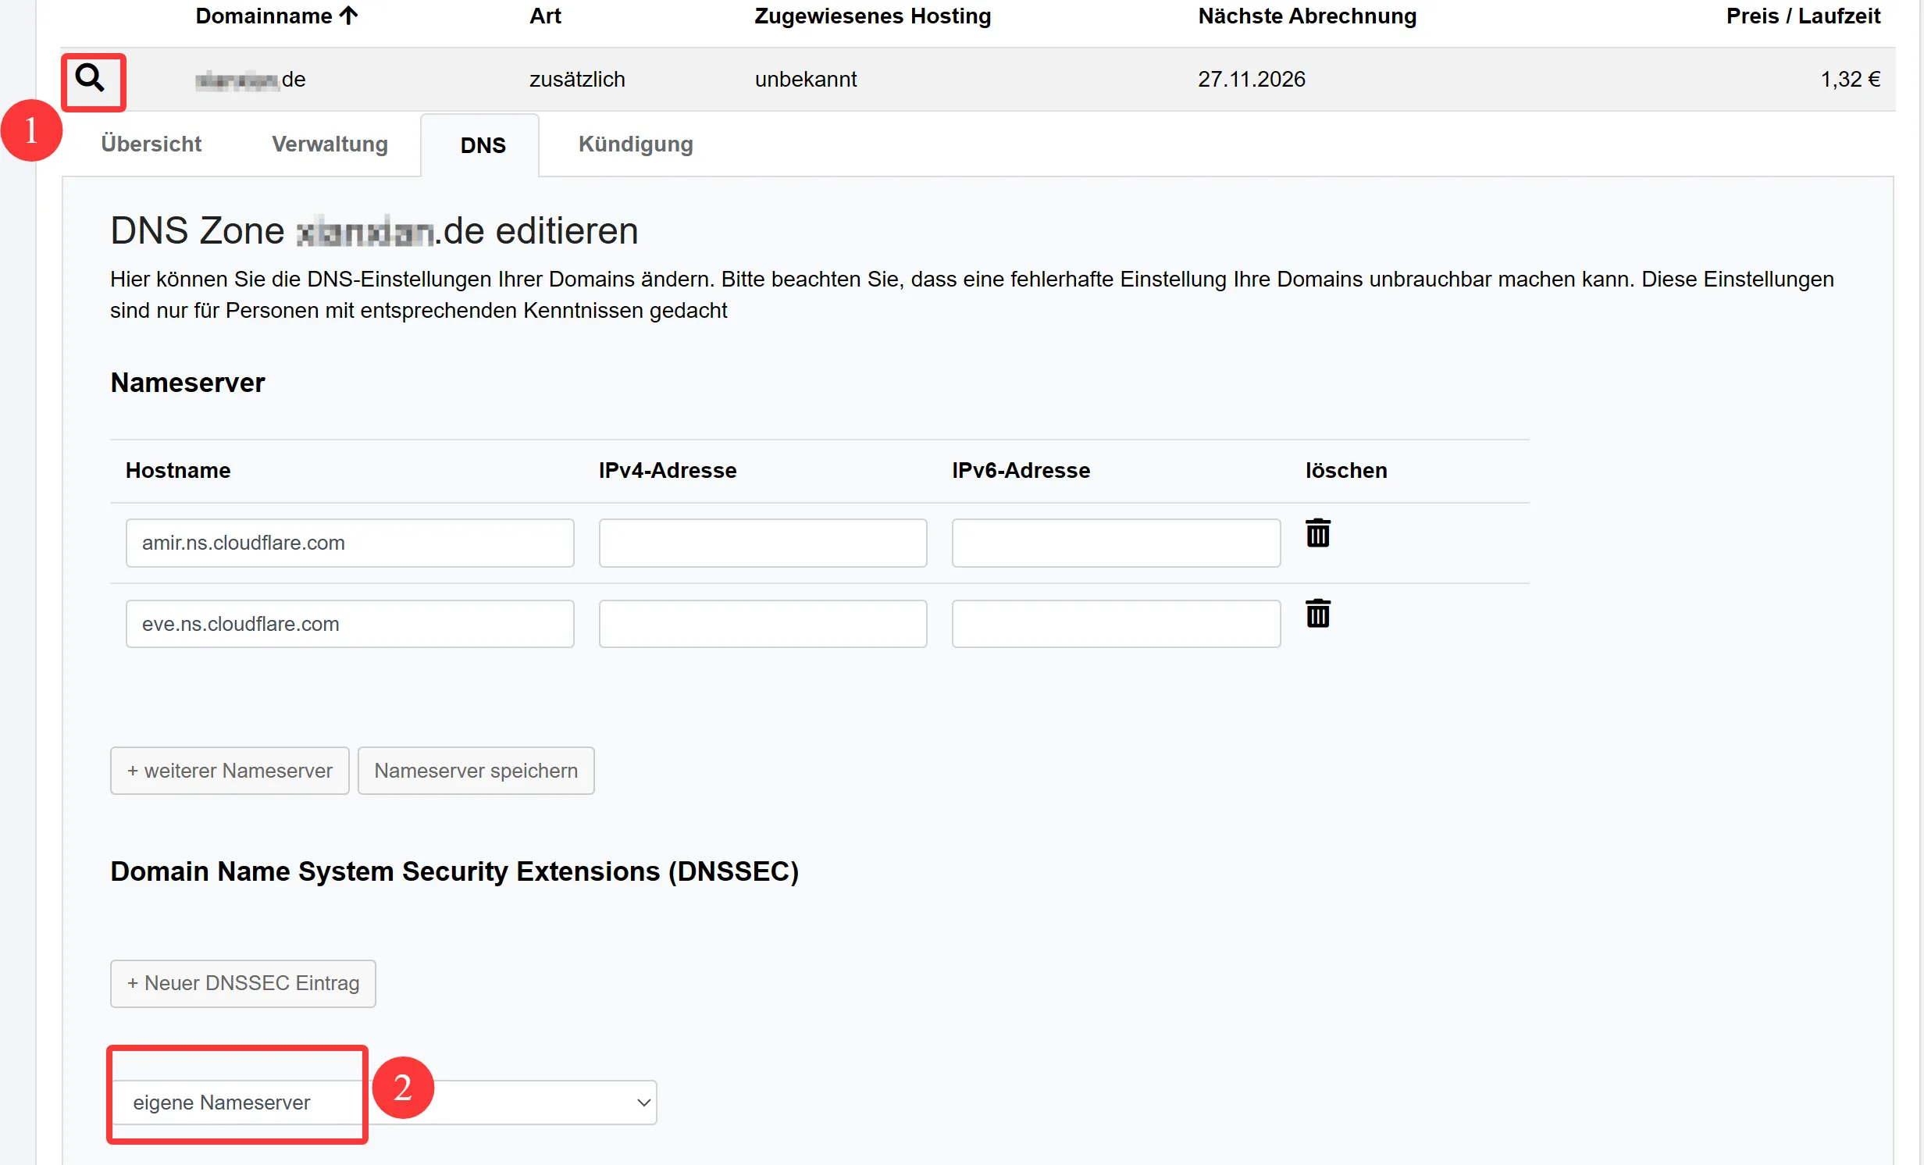Delete the amir.ns.cloudflare.com nameserver row
The width and height of the screenshot is (1924, 1165).
coord(1317,533)
